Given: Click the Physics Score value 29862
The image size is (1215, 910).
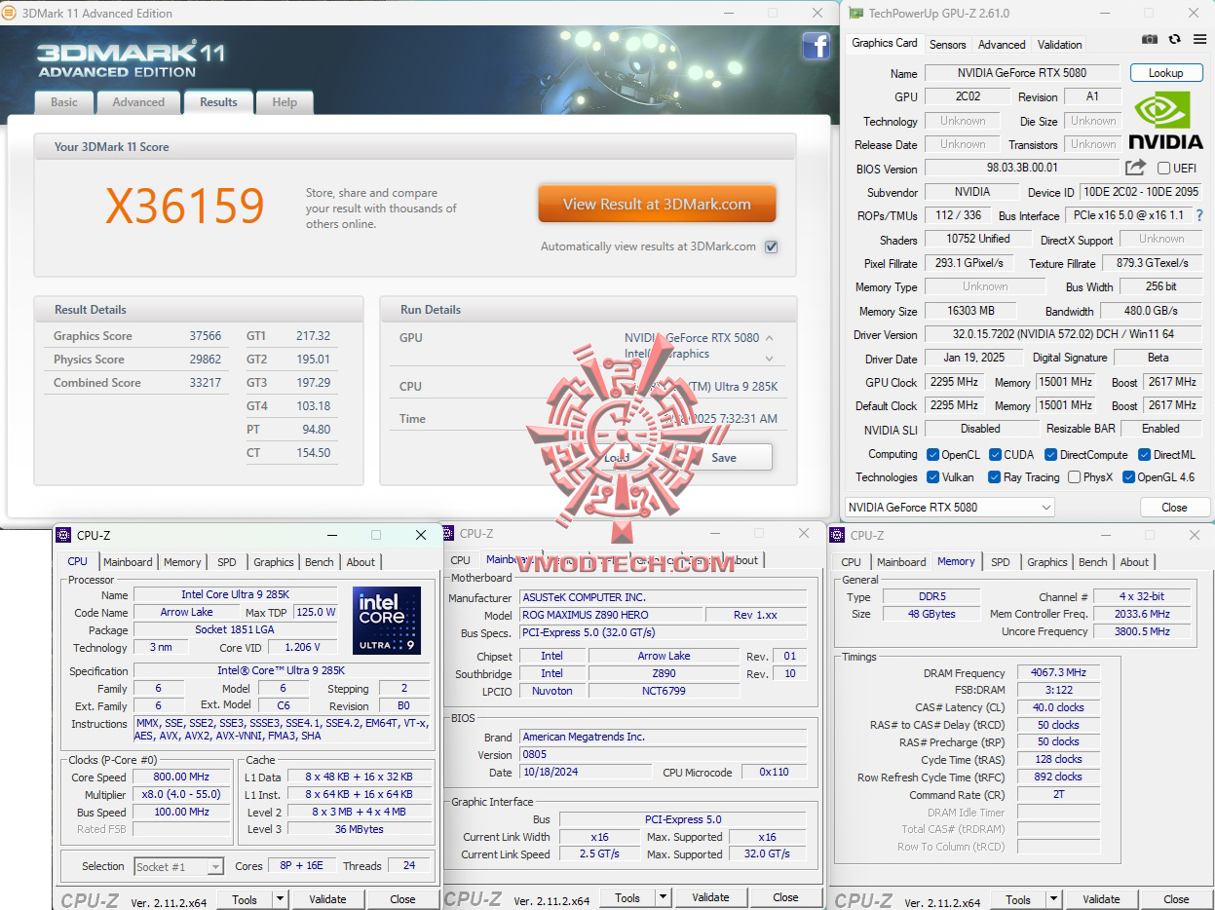Looking at the screenshot, I should tap(206, 360).
